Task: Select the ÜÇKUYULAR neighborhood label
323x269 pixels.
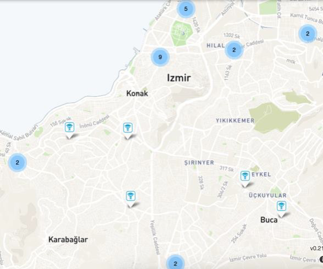Action: (x=267, y=195)
